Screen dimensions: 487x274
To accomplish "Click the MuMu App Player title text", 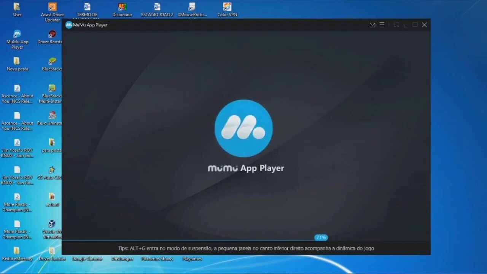I will click(90, 25).
